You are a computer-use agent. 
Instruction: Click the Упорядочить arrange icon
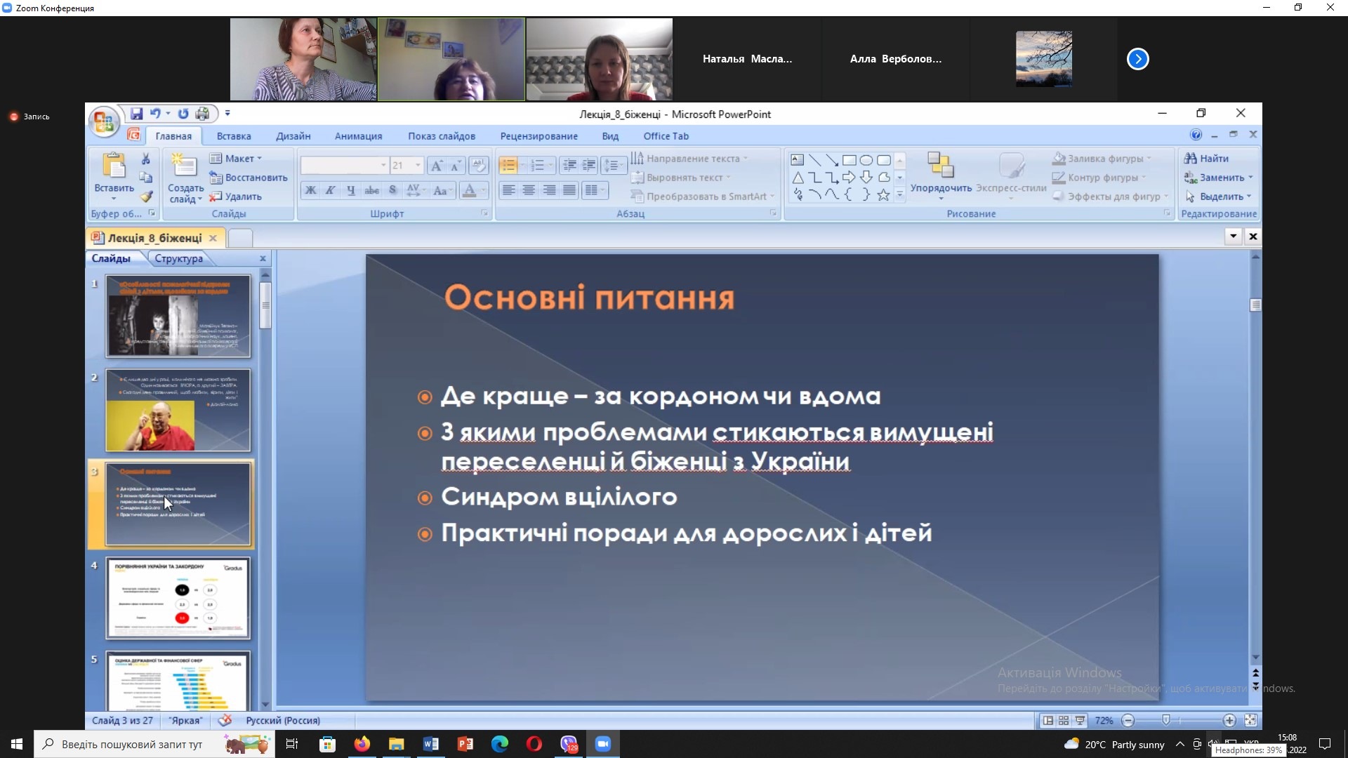click(x=940, y=166)
